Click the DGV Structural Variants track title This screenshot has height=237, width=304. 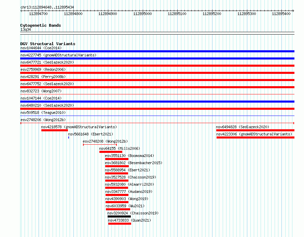coord(48,44)
